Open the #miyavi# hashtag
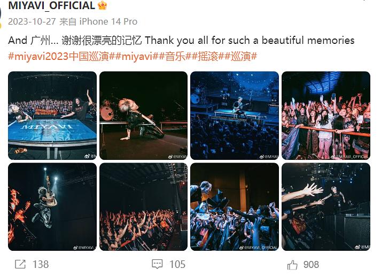Image resolution: width=381 pixels, height=277 pixels. click(x=137, y=57)
